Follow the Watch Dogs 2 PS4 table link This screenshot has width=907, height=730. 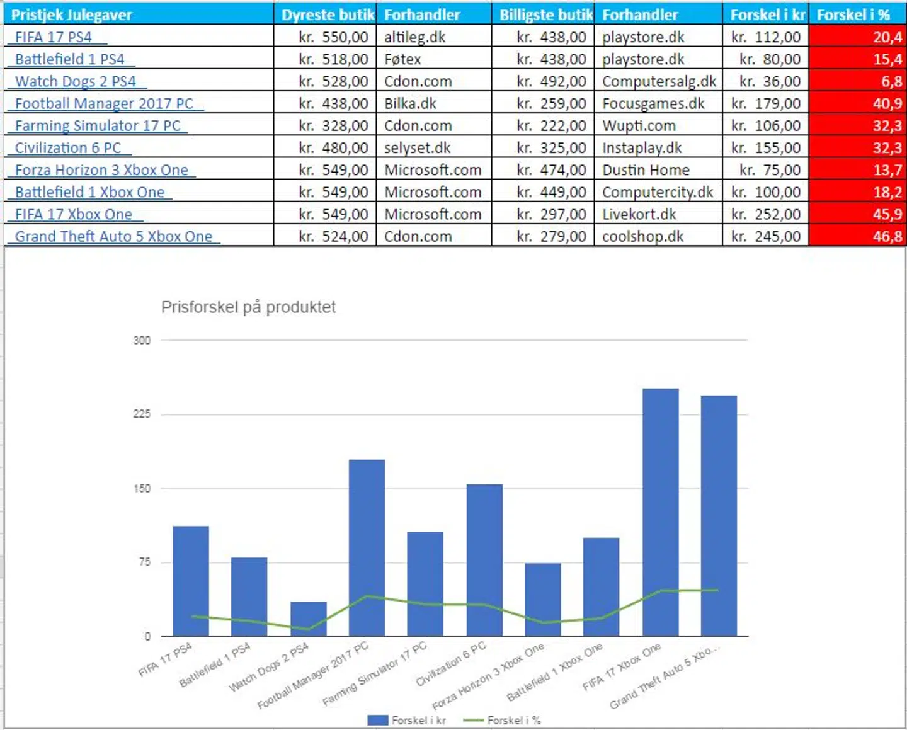pyautogui.click(x=76, y=81)
